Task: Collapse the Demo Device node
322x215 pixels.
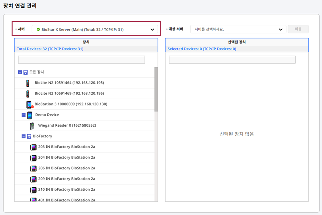Action: click(24, 115)
